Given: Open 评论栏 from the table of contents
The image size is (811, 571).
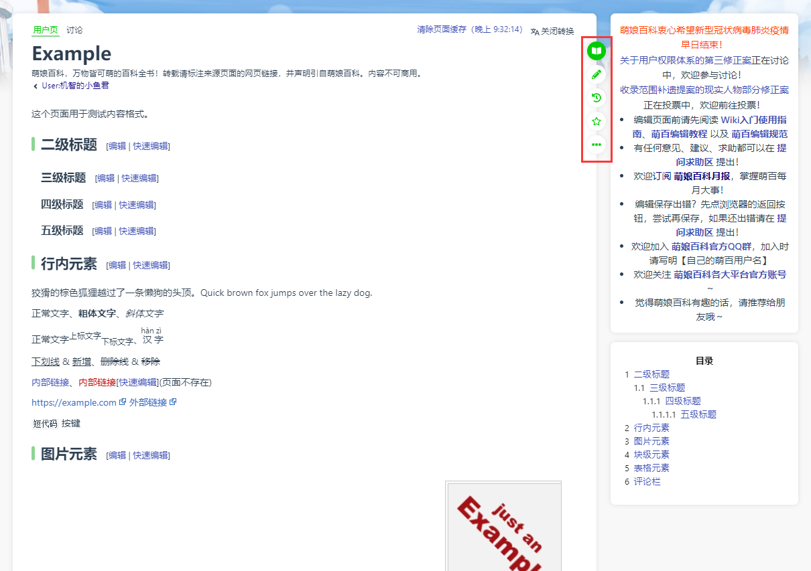Looking at the screenshot, I should point(647,481).
